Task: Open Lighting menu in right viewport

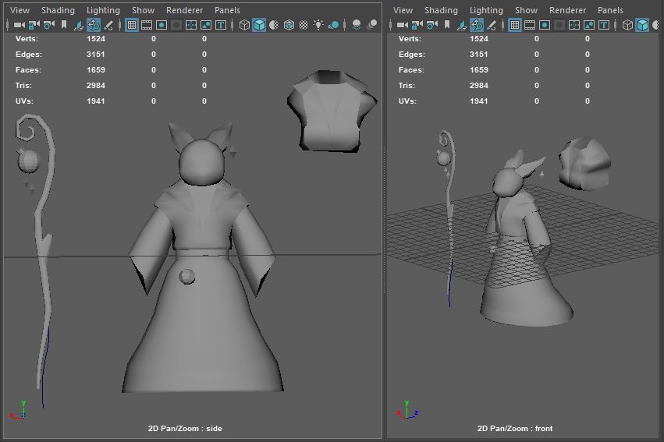Action: 486,10
